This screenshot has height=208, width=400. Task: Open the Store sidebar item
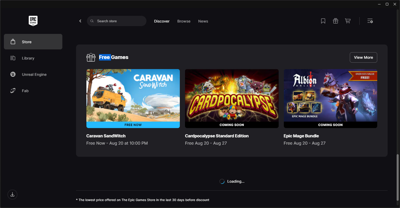coord(33,42)
